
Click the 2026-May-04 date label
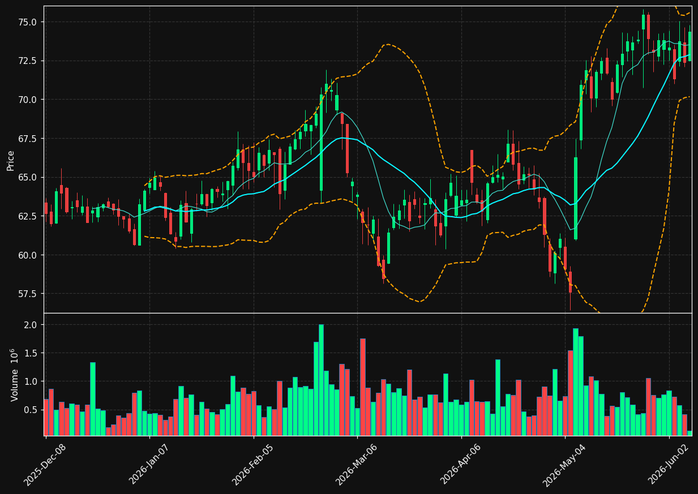564,465
